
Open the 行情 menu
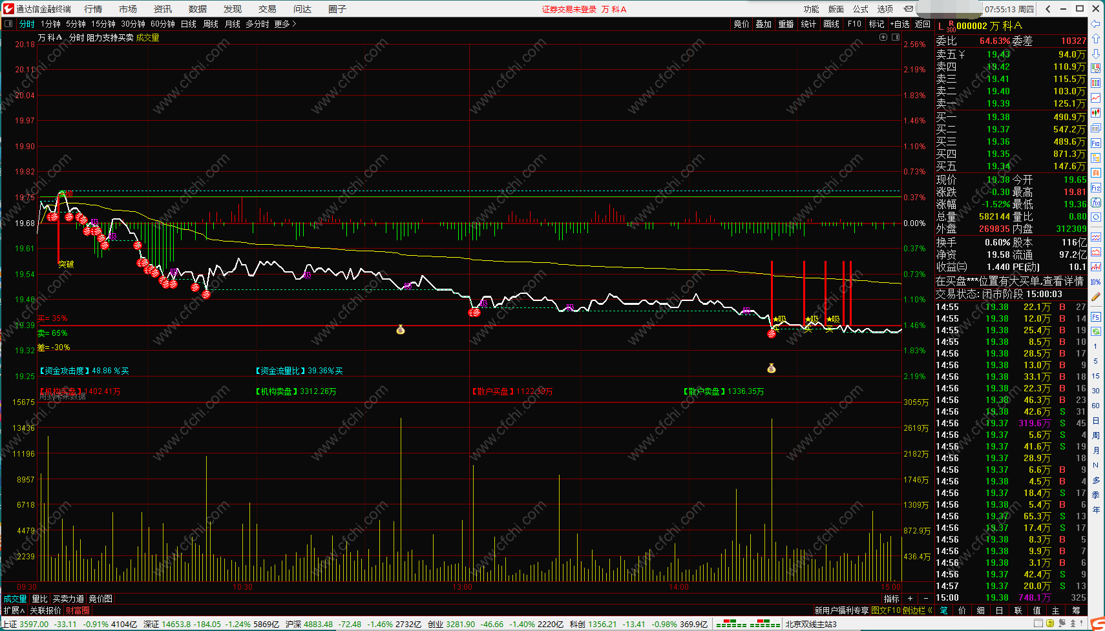click(x=93, y=9)
